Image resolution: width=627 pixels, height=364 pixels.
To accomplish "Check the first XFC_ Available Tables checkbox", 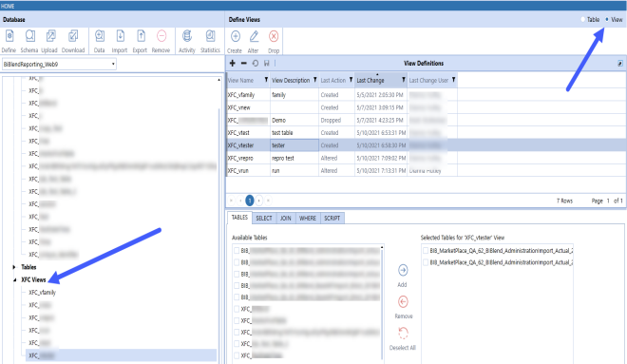I will (x=237, y=309).
